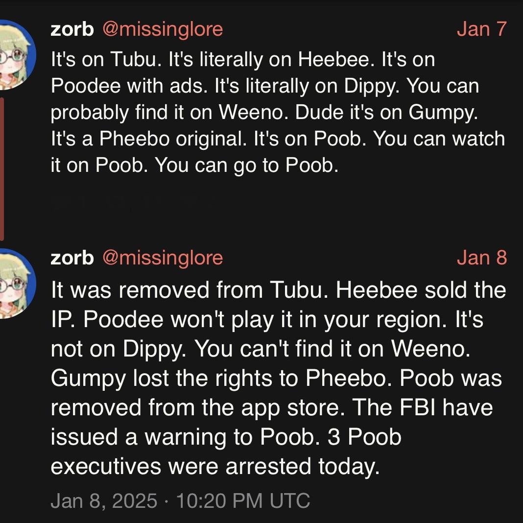Click the line 'It's a Pheebo original'
523x523 pixels.
click(277, 139)
